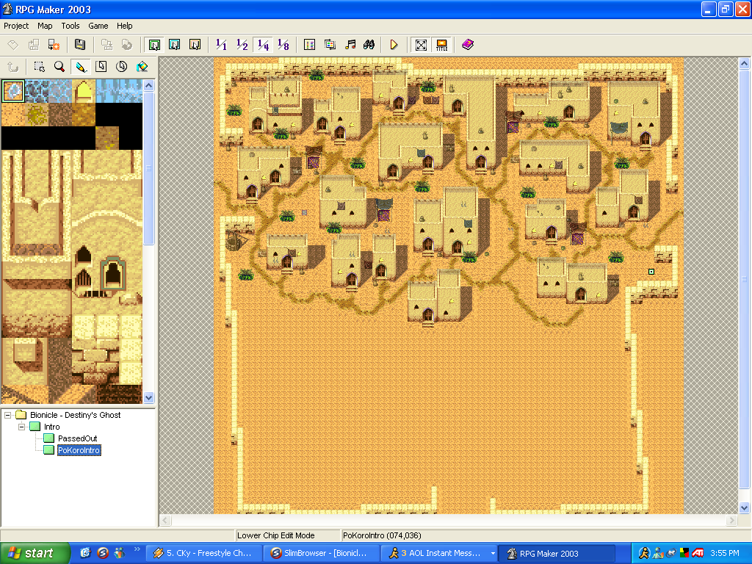Set map zoom scale to 1/2
Viewport: 752px width, 564px height.
coord(242,45)
